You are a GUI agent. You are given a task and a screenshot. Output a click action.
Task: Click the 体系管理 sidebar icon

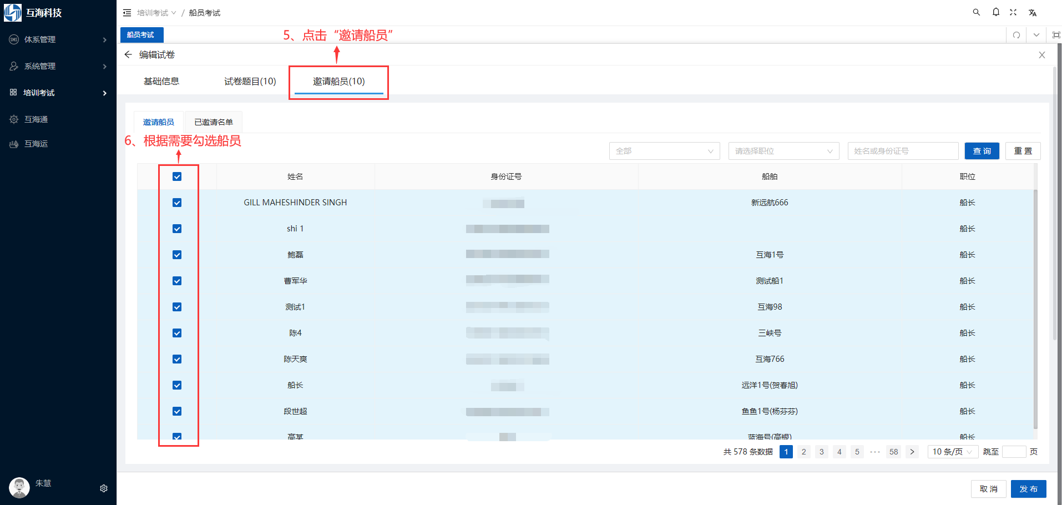pyautogui.click(x=14, y=39)
